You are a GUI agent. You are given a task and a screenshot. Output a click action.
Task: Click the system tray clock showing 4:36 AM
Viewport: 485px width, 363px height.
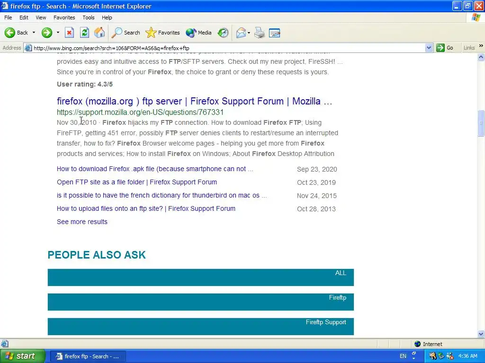coord(467,356)
